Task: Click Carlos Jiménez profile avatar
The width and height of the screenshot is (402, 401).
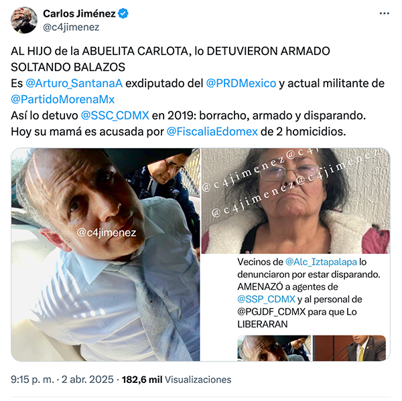Action: pyautogui.click(x=24, y=20)
